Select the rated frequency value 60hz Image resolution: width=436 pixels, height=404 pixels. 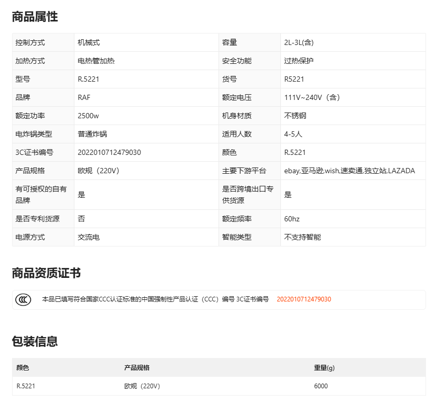pyautogui.click(x=292, y=219)
